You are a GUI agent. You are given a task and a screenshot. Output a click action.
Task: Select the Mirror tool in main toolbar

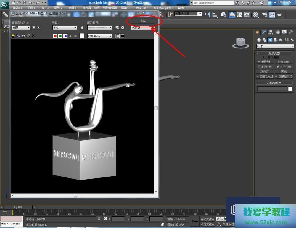pos(207,14)
